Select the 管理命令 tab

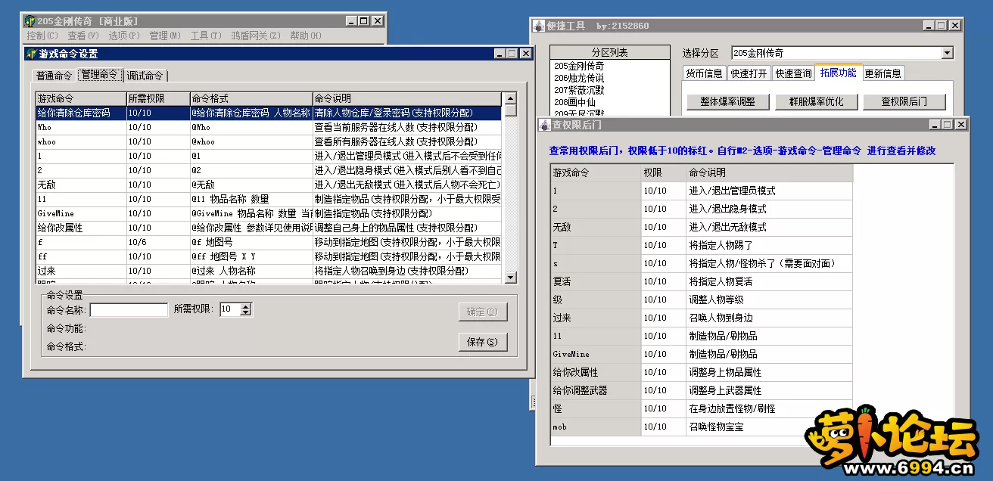(100, 75)
